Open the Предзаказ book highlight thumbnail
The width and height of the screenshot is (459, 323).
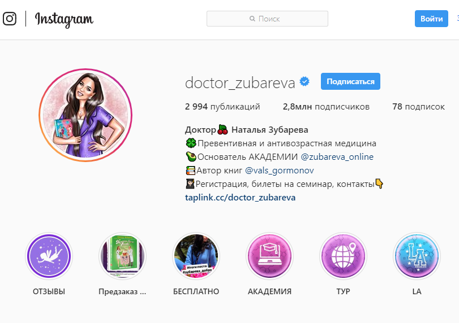click(122, 256)
